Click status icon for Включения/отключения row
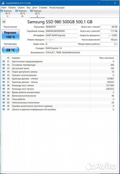This screenshot has height=174, width=120. click(x=4, y=96)
